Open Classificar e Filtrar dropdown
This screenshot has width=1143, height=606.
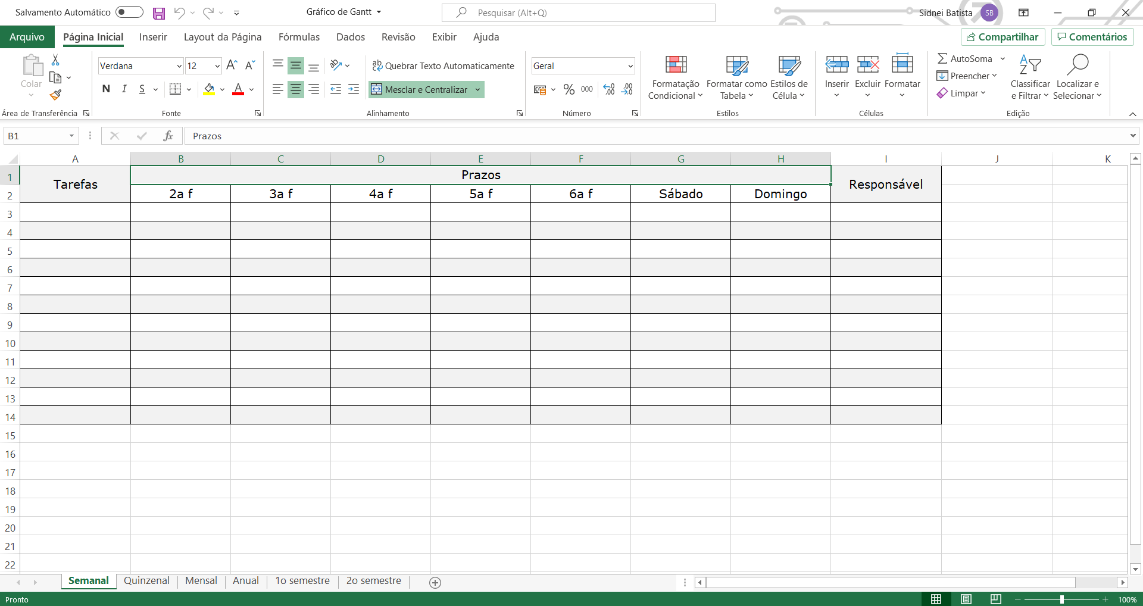pos(1030,77)
